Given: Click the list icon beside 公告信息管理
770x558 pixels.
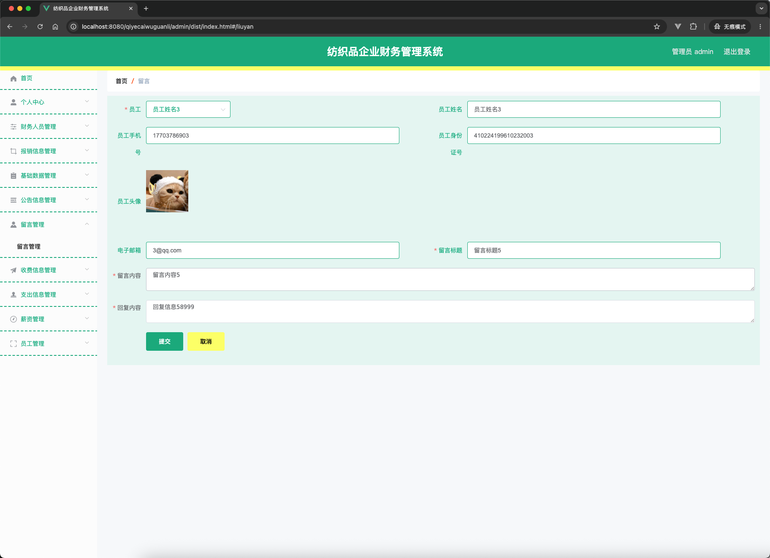Looking at the screenshot, I should click(14, 200).
